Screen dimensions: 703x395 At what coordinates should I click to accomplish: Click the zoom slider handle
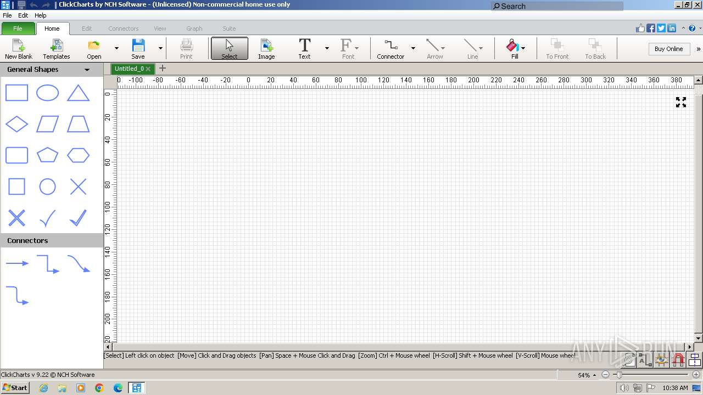(619, 375)
